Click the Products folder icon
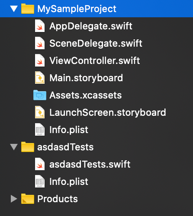The height and width of the screenshot is (216, 193). point(28,199)
